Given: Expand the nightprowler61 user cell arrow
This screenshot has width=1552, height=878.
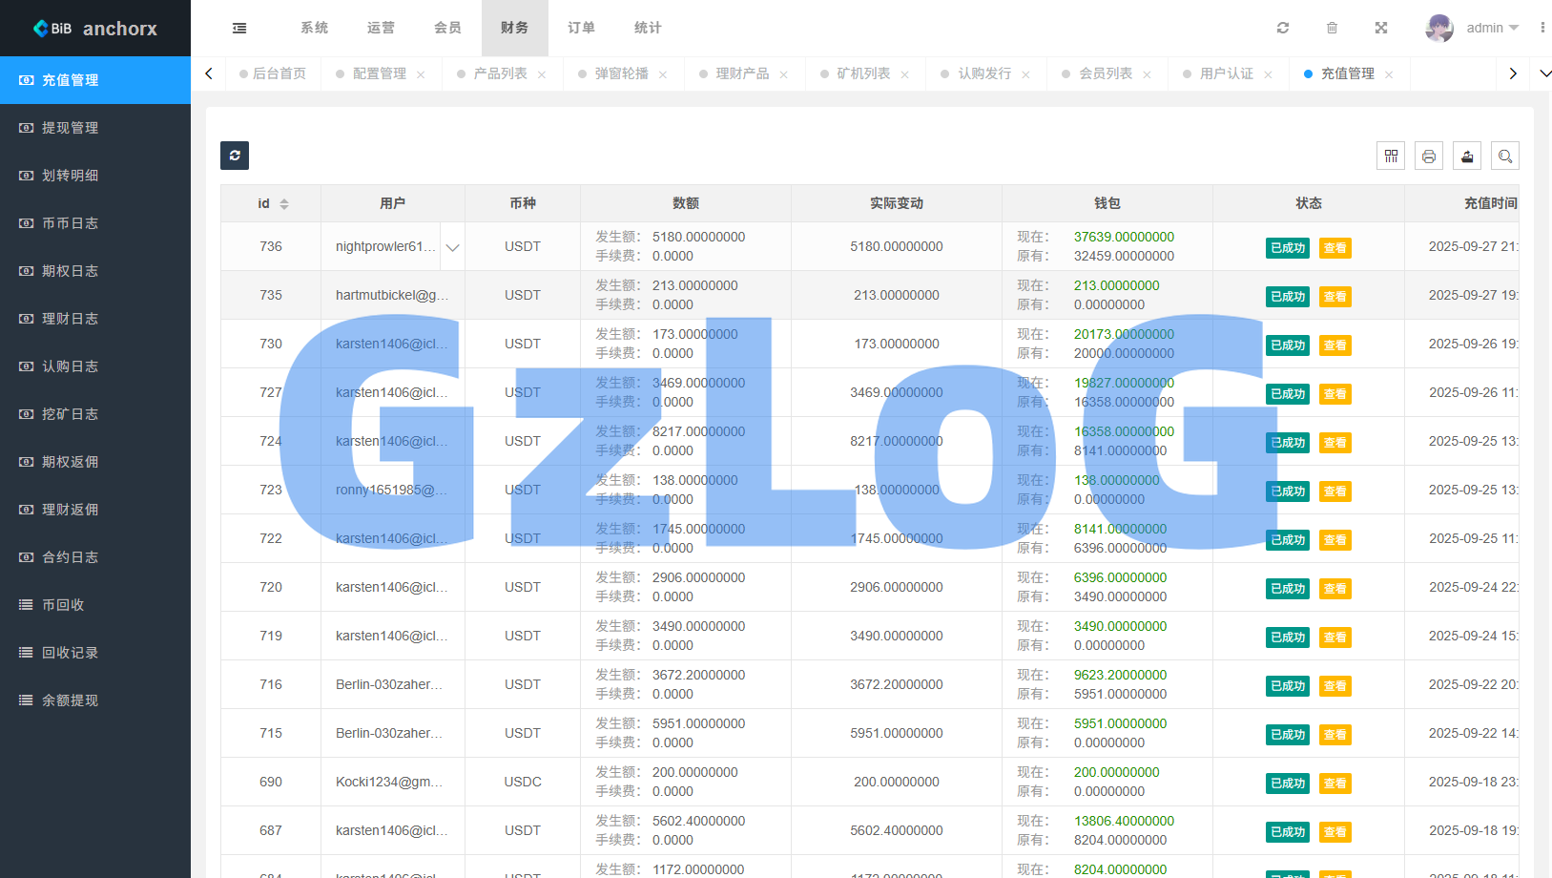Looking at the screenshot, I should 452,247.
